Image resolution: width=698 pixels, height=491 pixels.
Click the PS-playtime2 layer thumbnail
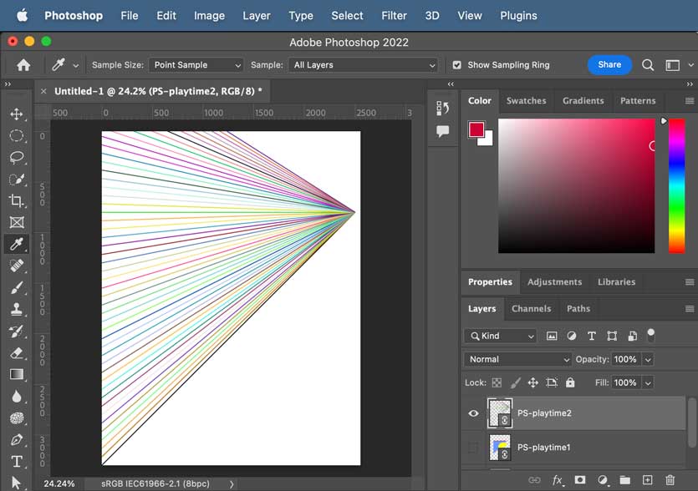point(500,413)
